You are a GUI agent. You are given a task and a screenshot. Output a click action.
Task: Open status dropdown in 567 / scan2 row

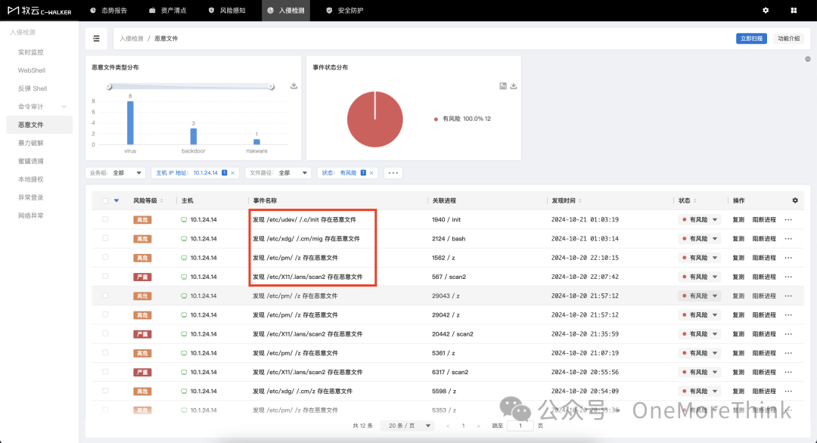click(x=699, y=277)
